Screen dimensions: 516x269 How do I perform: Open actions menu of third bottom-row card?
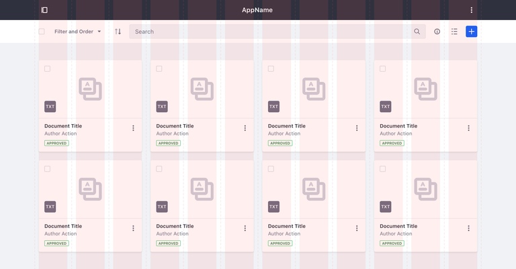point(357,228)
